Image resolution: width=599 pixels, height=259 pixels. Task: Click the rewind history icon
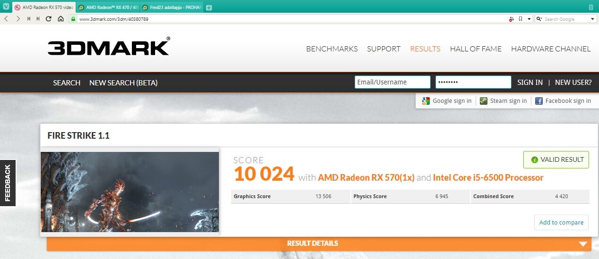tap(29, 19)
